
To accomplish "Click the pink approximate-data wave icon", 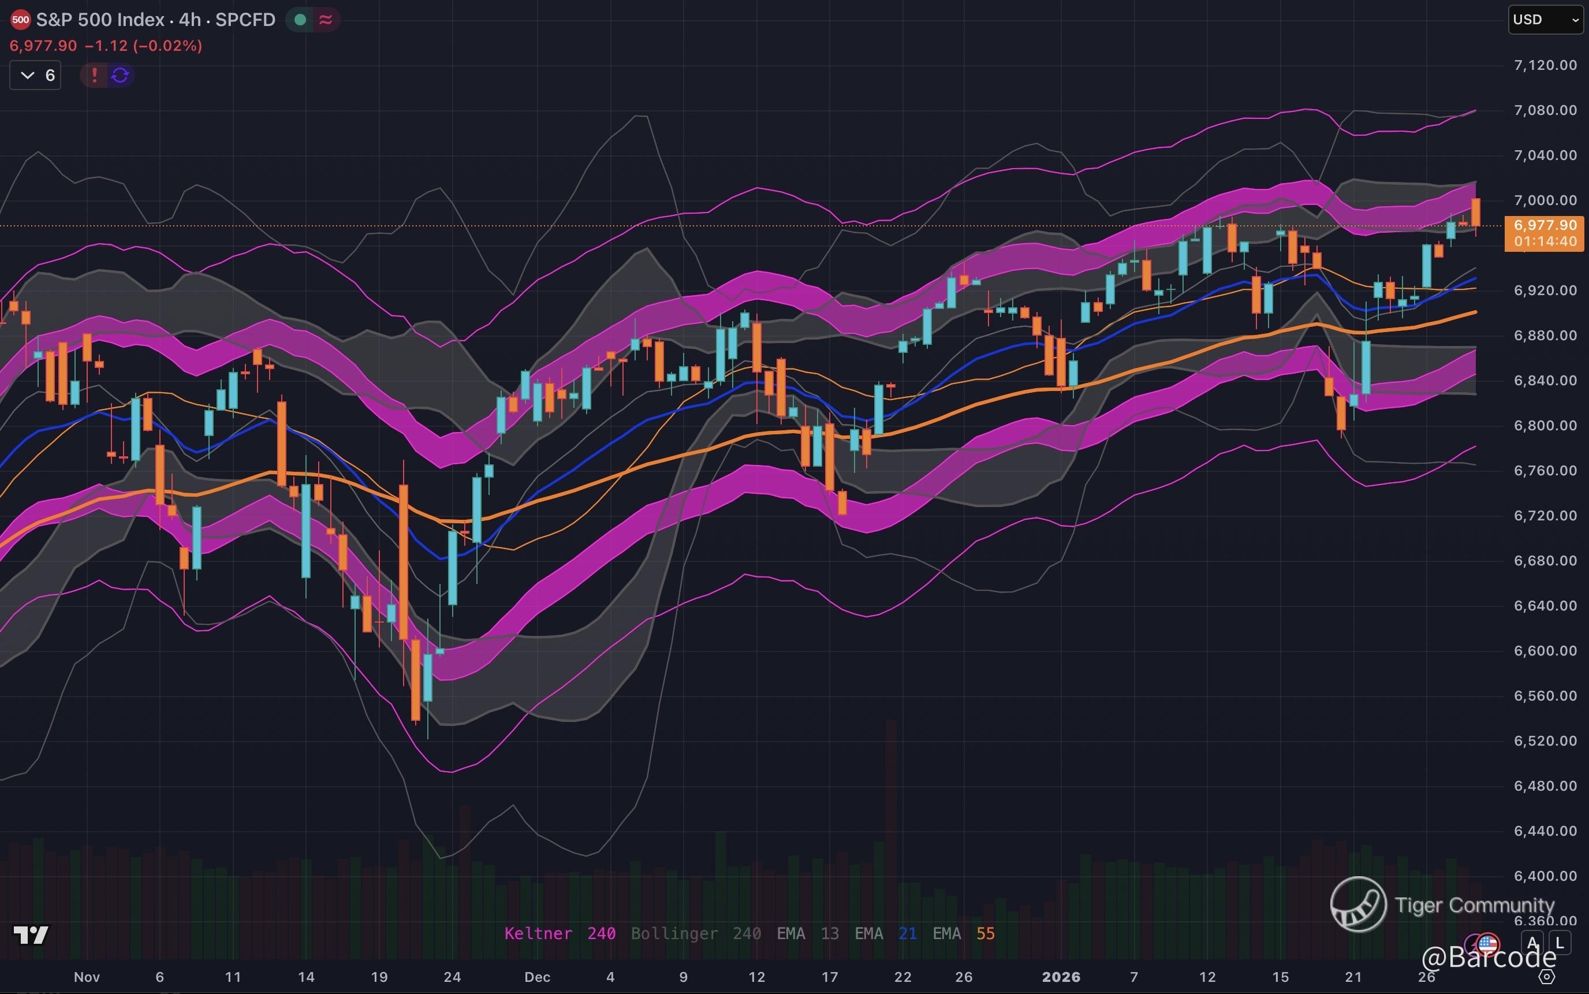I will (325, 20).
